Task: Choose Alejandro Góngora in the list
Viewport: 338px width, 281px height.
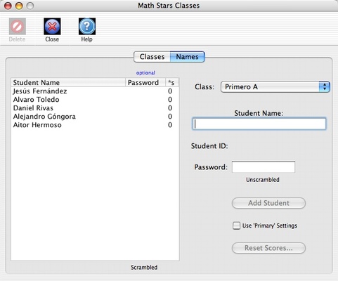Action: 95,117
